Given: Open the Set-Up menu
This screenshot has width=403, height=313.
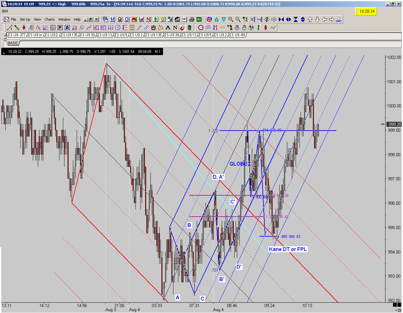Looking at the screenshot, I should 25,19.
